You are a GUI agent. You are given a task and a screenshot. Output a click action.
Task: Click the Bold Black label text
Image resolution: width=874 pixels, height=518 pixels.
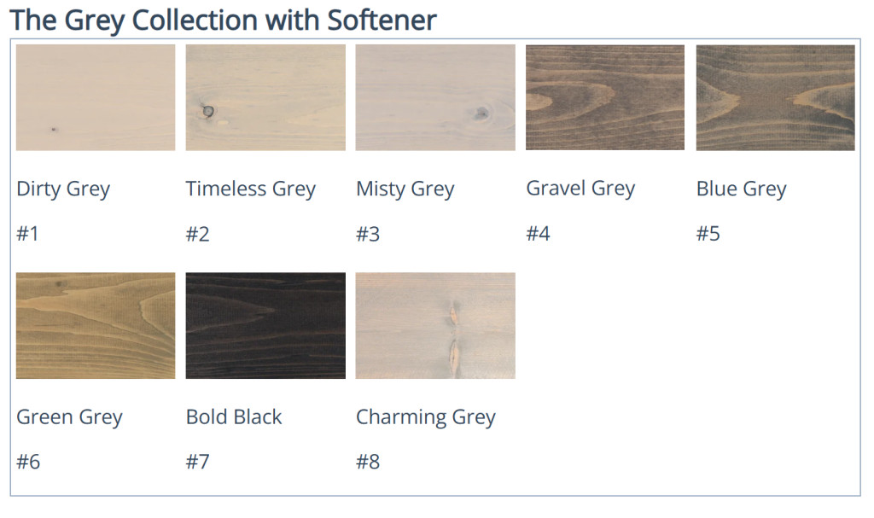(x=234, y=417)
